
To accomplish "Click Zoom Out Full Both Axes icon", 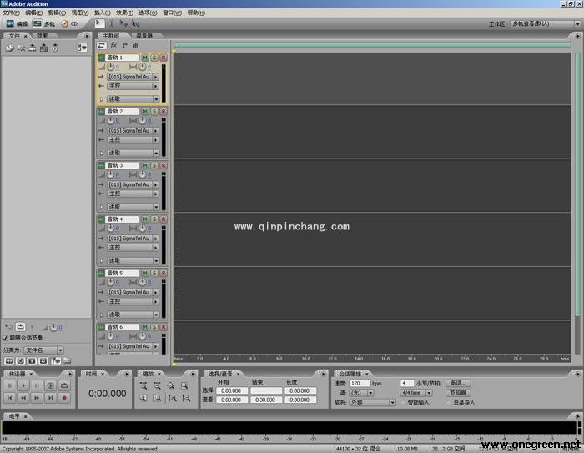I will coord(171,386).
